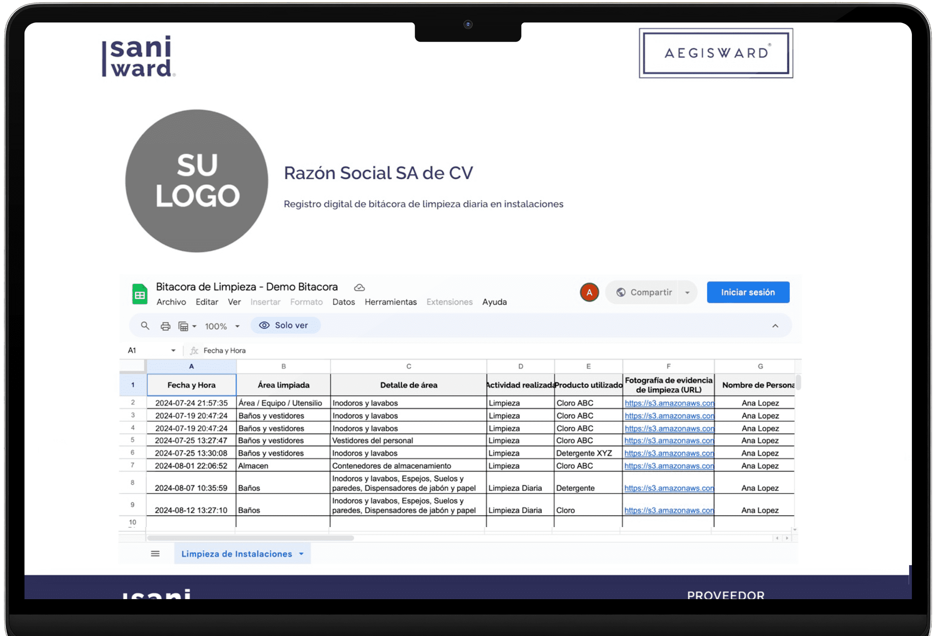
Task: Click the cloud save status icon
Action: [x=359, y=288]
